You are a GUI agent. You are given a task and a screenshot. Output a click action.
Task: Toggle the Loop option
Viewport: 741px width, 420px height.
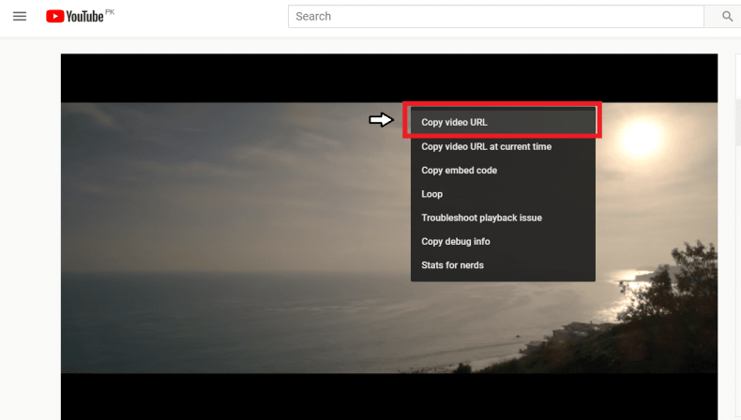[x=503, y=194]
